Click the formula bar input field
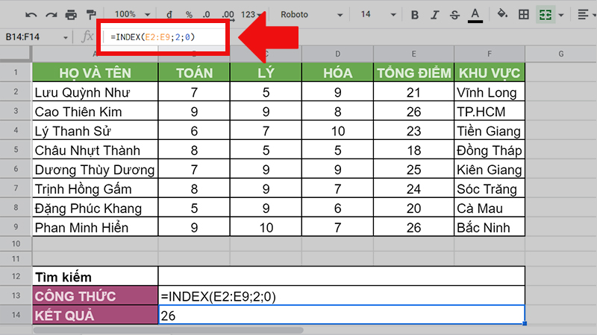Image resolution: width=597 pixels, height=335 pixels. pyautogui.click(x=166, y=36)
